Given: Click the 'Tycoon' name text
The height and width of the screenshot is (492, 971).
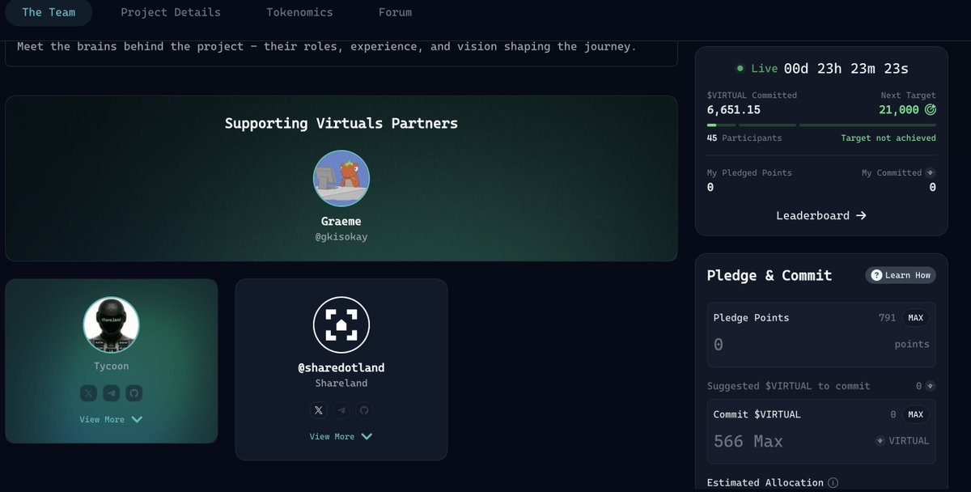Looking at the screenshot, I should coord(111,366).
